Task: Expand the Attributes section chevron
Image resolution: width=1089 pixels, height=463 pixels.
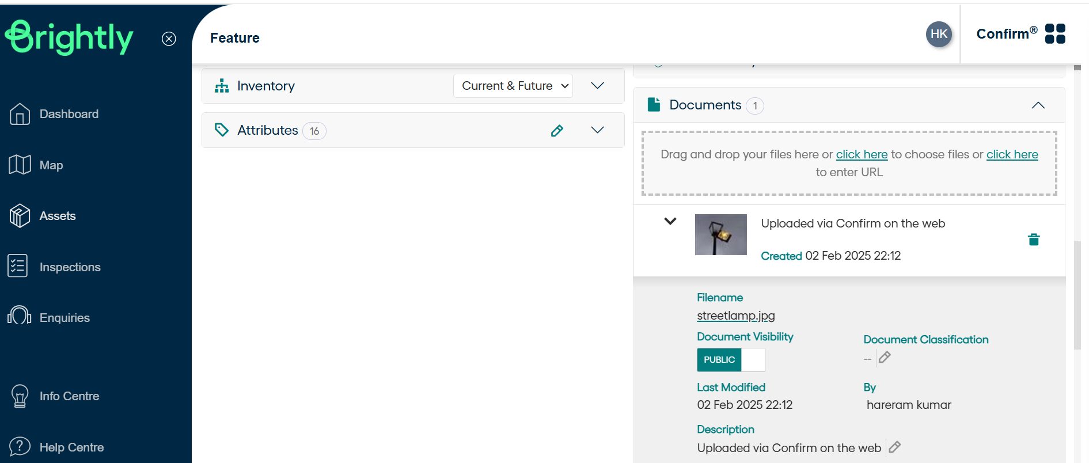Action: 598,130
